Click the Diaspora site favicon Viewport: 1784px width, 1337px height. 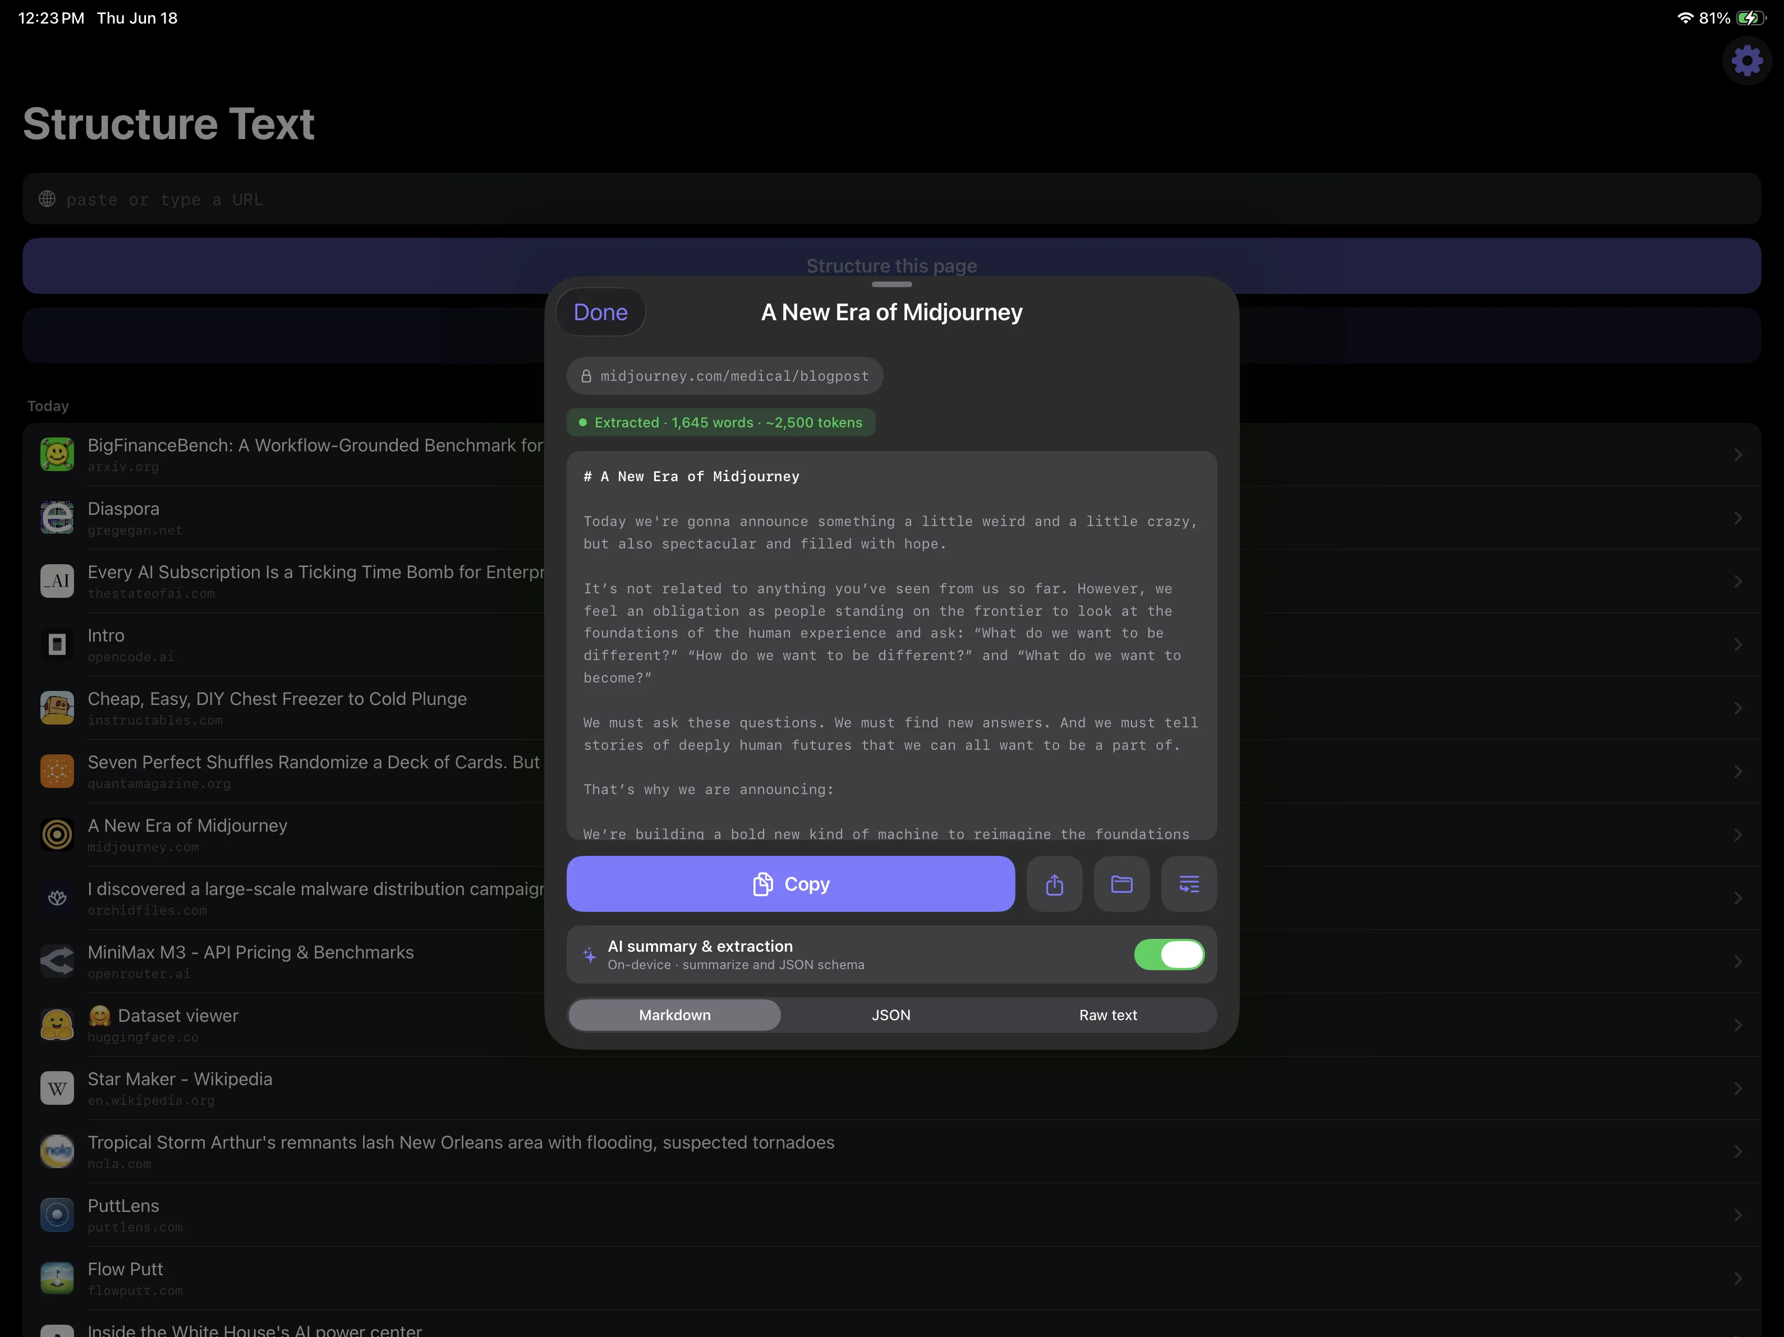57,518
